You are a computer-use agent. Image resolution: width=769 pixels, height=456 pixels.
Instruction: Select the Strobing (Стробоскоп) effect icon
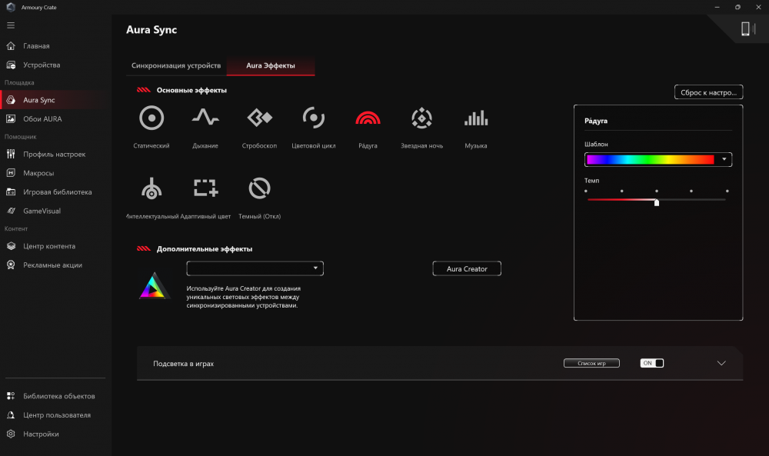[259, 118]
